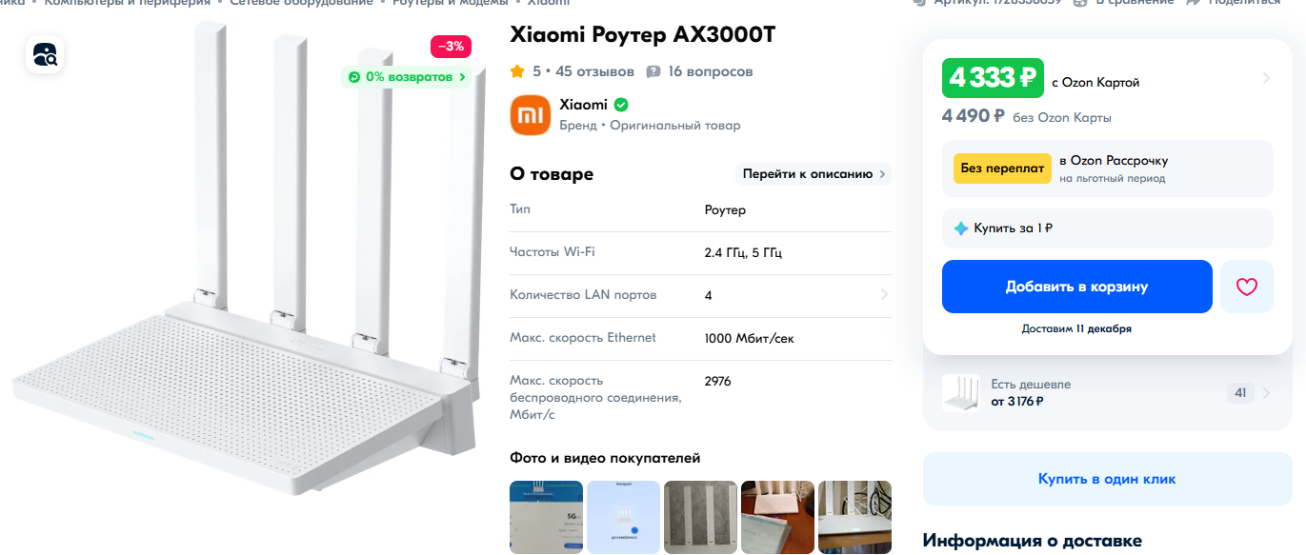This screenshot has height=555, width=1306.
Task: Open Сетевое оборудование breadcrumb
Action: click(x=301, y=3)
